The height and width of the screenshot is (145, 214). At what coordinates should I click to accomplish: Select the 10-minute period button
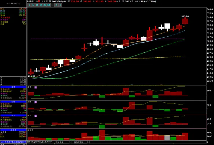click(x=37, y=5)
